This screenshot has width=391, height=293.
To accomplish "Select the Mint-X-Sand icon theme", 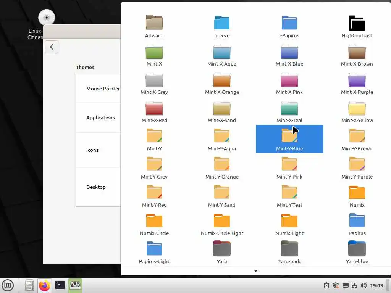I will click(222, 111).
